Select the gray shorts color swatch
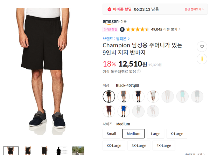Viewport: 210px width, 155px height. (x=124, y=96)
